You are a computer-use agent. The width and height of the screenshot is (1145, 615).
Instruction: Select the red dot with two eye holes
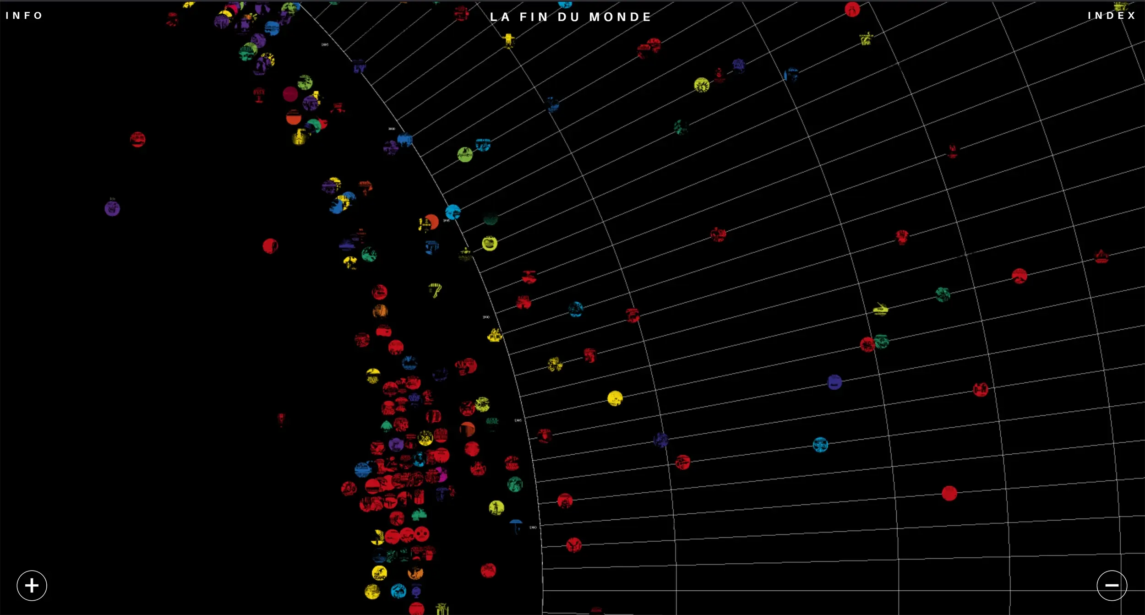tap(421, 534)
